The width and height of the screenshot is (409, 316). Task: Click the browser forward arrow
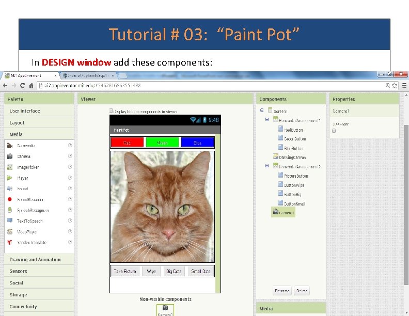pyautogui.click(x=14, y=86)
